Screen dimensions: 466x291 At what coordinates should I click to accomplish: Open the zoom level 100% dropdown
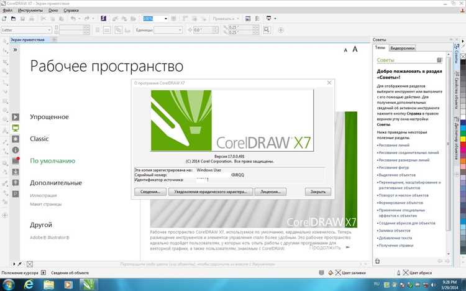pos(165,19)
